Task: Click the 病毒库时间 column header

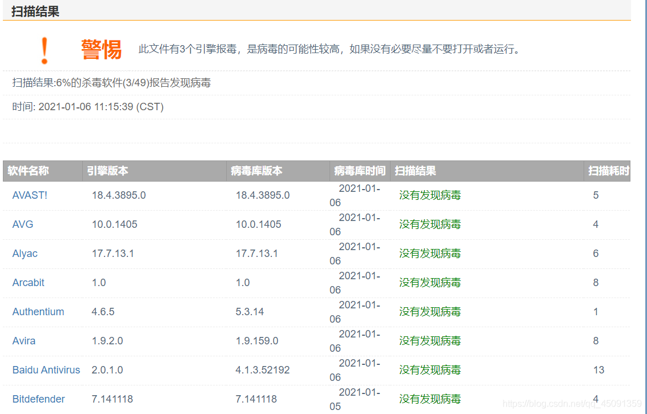Action: tap(359, 171)
